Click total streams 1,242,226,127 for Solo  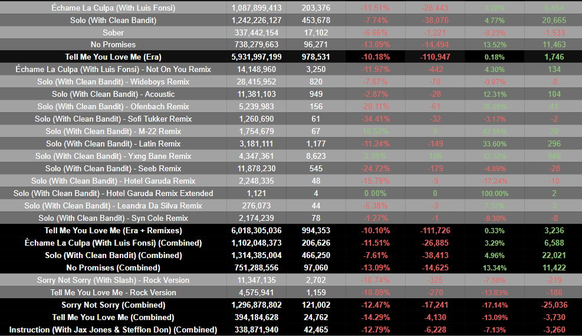(x=257, y=20)
